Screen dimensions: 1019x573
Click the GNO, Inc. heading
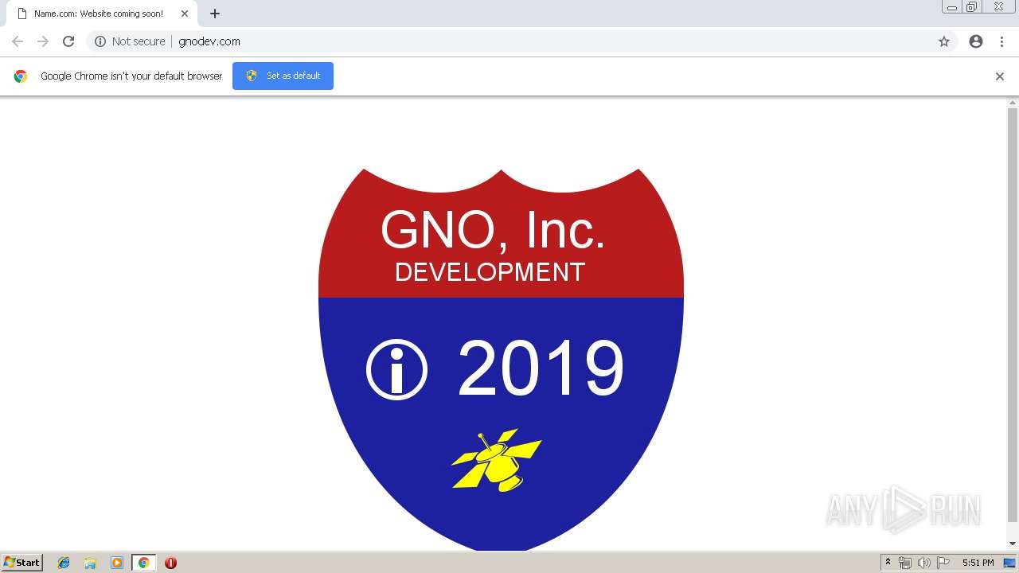click(493, 230)
